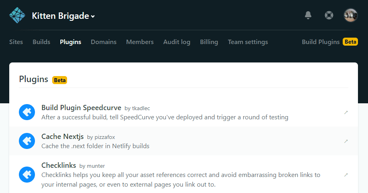Screen dimensions: 368x193
Task: Click the Build Plugin Speedcurve plugin icon
Action: [x=27, y=112]
